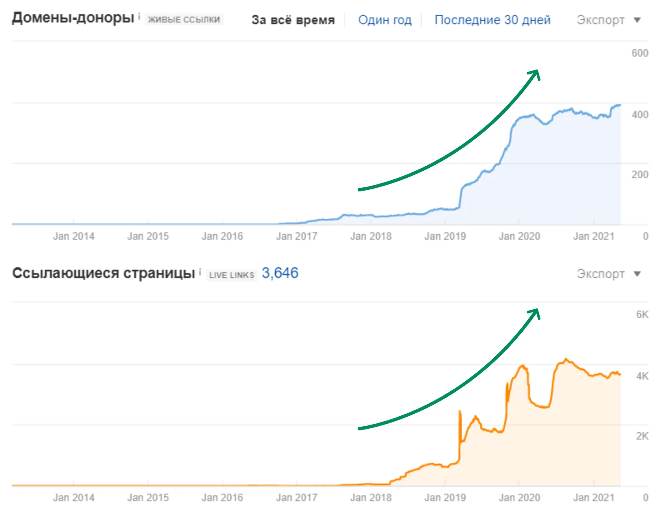Select the За всё время tab
This screenshot has height=512, width=661.
click(x=293, y=20)
